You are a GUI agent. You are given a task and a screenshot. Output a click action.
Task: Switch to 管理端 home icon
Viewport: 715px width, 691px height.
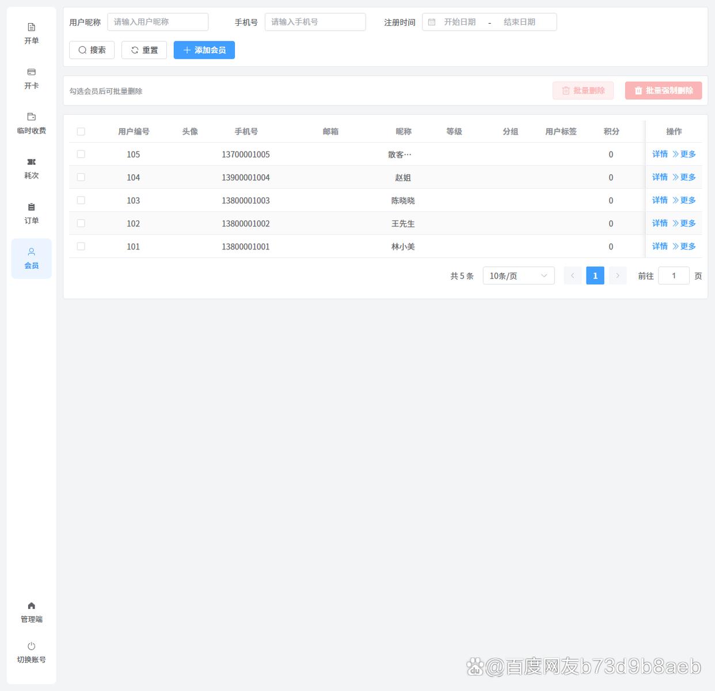(32, 612)
